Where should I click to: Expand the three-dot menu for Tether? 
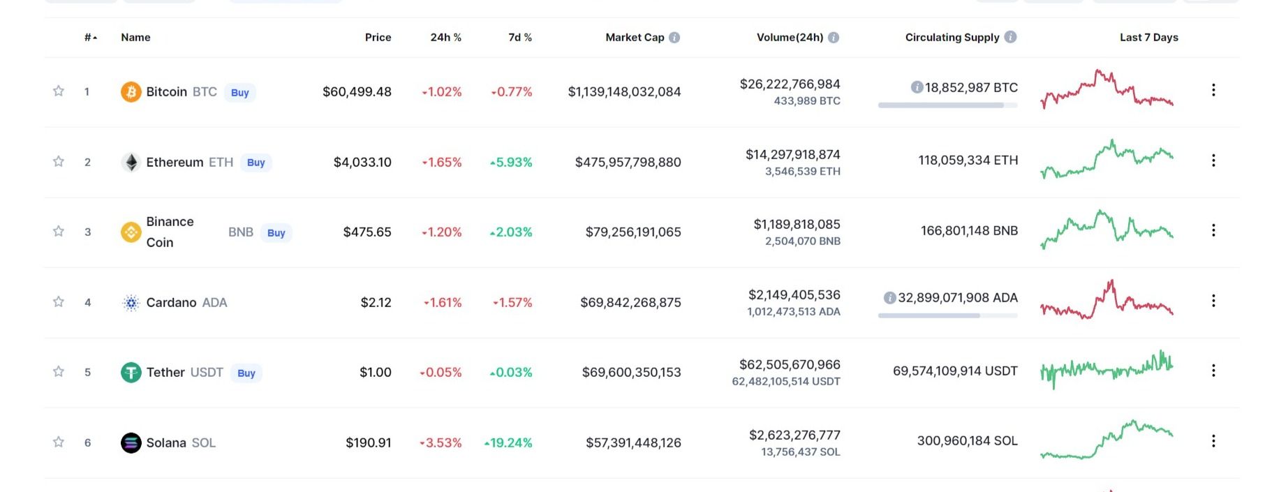click(1213, 371)
